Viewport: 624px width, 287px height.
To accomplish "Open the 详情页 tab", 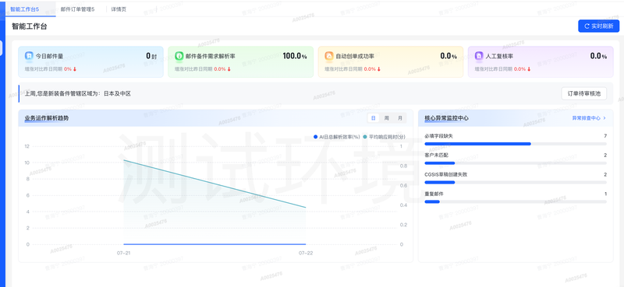I will coord(119,9).
